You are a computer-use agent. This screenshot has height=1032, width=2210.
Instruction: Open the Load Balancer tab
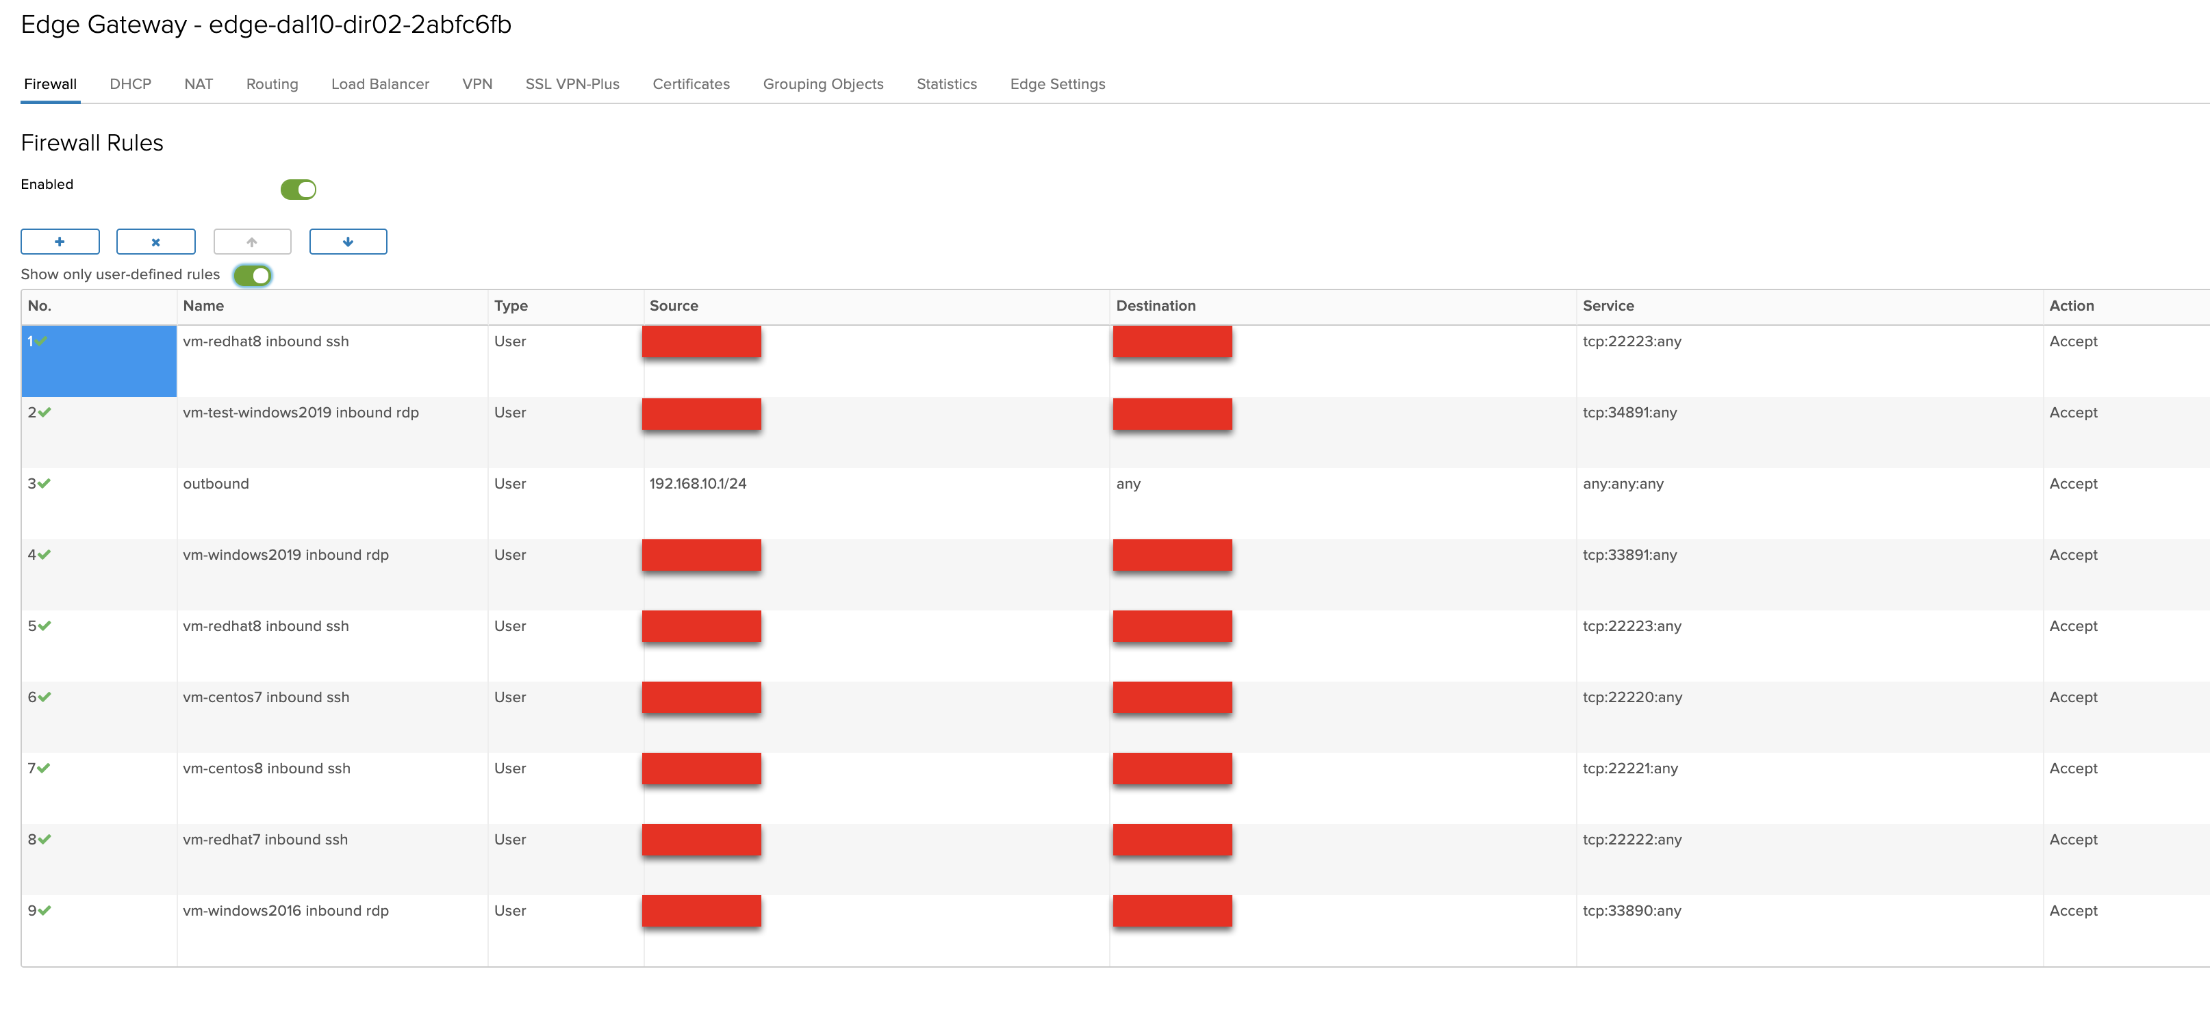coord(380,84)
